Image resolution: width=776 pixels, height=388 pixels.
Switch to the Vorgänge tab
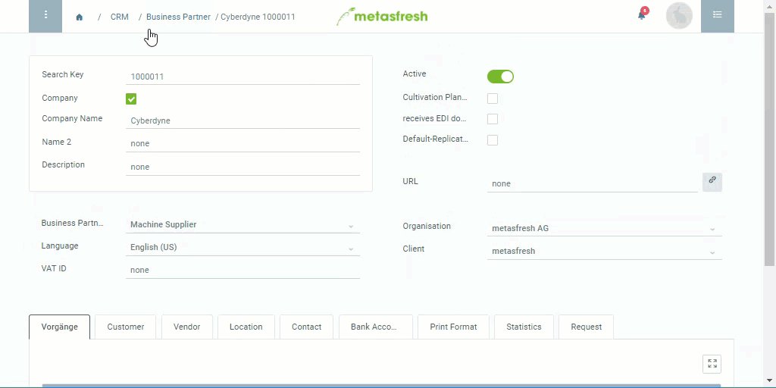59,327
